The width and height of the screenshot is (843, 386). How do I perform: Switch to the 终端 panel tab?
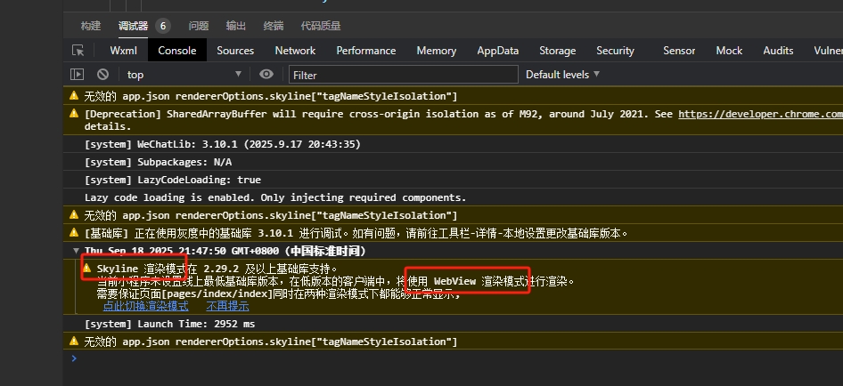click(x=274, y=26)
